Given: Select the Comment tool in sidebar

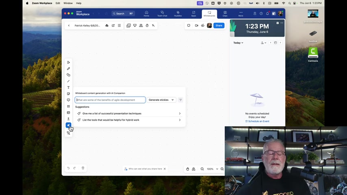Looking at the screenshot, I should [x=68, y=100].
